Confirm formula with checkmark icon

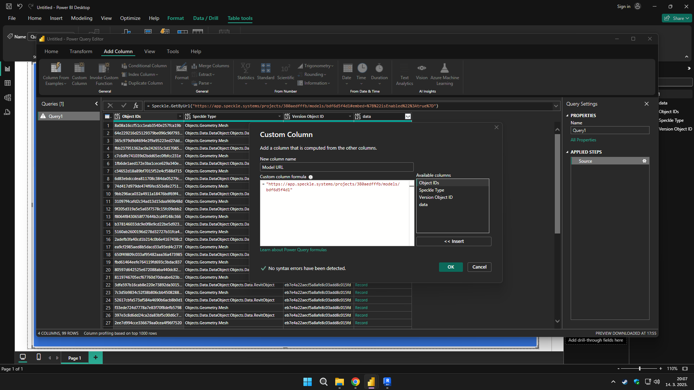click(x=124, y=106)
